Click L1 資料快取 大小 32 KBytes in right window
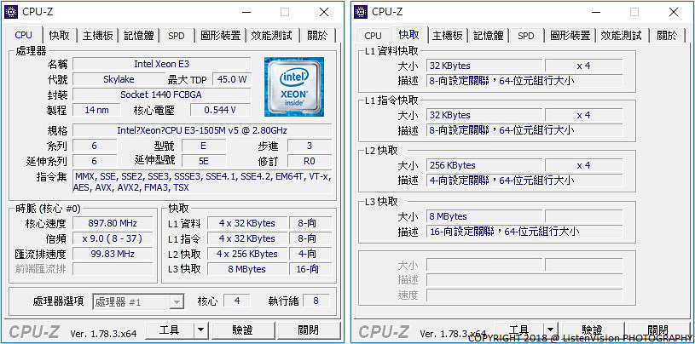 (484, 66)
